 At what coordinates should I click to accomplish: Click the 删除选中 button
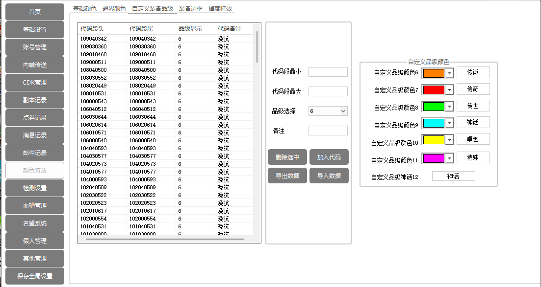(x=287, y=157)
